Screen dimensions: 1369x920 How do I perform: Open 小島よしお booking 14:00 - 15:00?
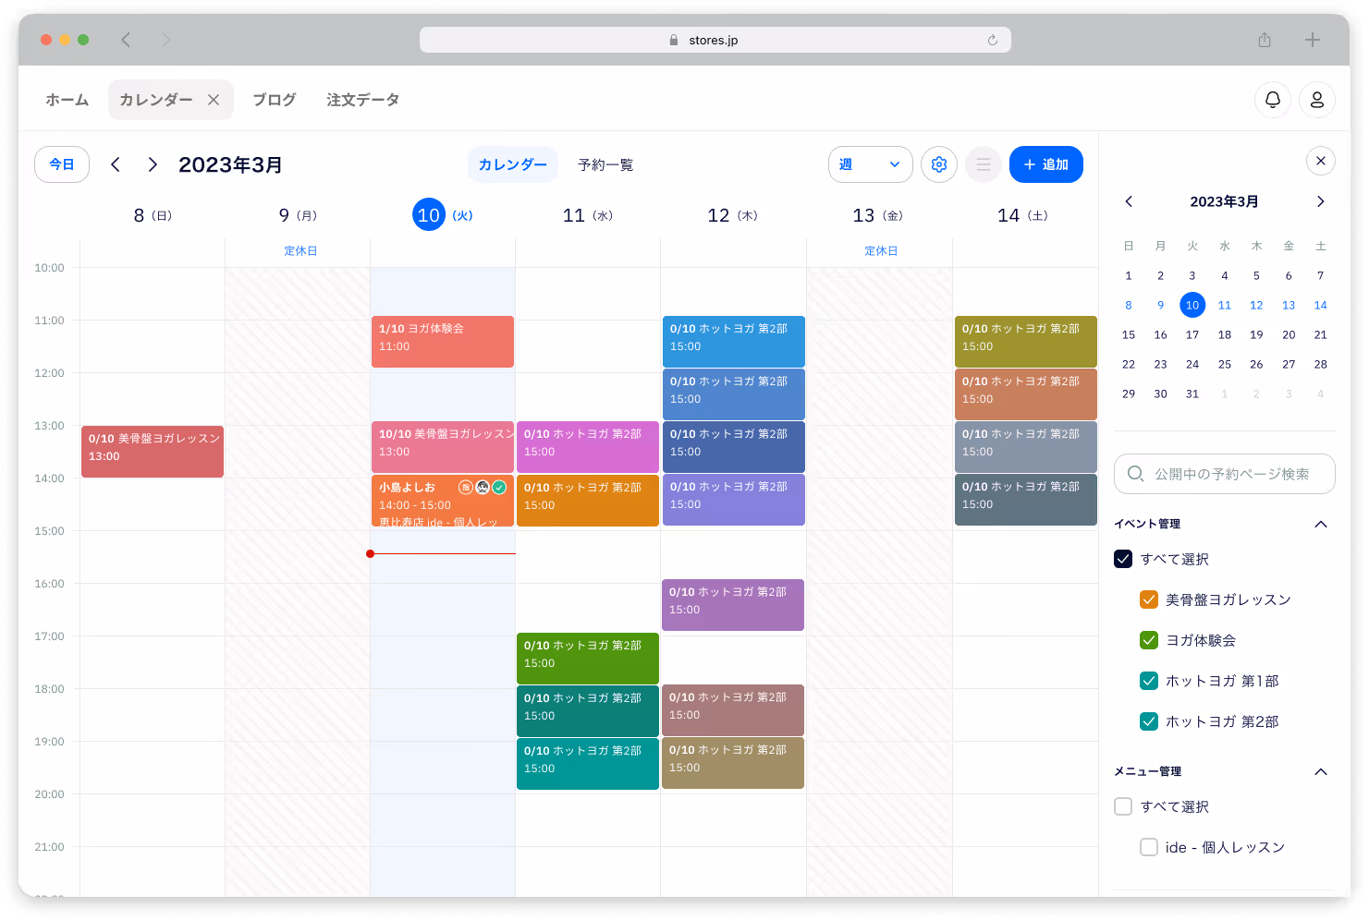tap(443, 501)
